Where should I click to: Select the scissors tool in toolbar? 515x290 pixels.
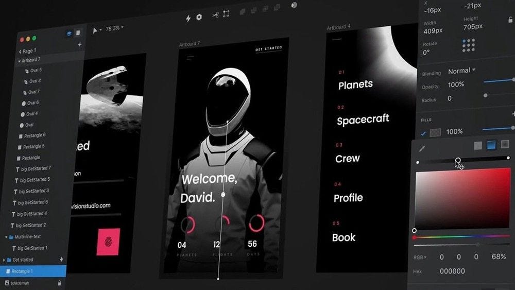pyautogui.click(x=215, y=15)
